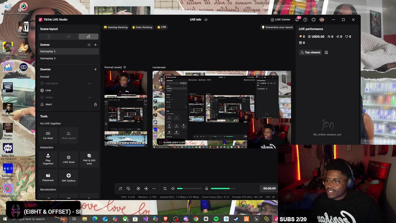396x223 pixels.
Task: Toggle the lock on the Alert source
Action: (95, 104)
